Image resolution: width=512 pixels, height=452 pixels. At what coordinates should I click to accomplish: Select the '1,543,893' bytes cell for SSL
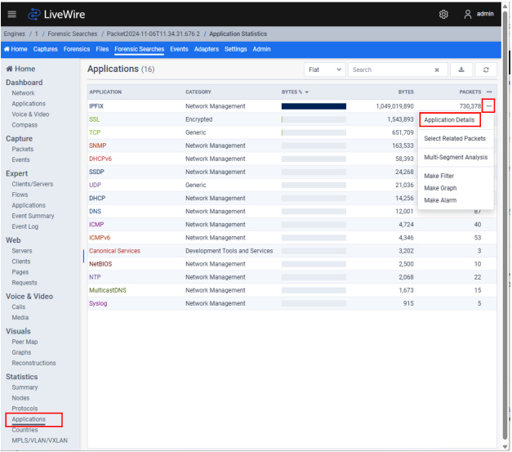coord(400,119)
